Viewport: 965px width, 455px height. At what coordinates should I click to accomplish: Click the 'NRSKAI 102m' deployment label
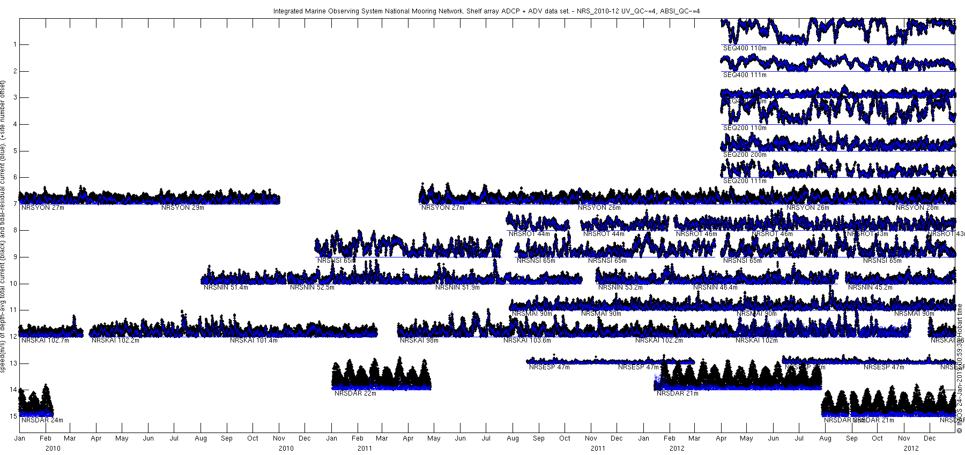pyautogui.click(x=756, y=340)
